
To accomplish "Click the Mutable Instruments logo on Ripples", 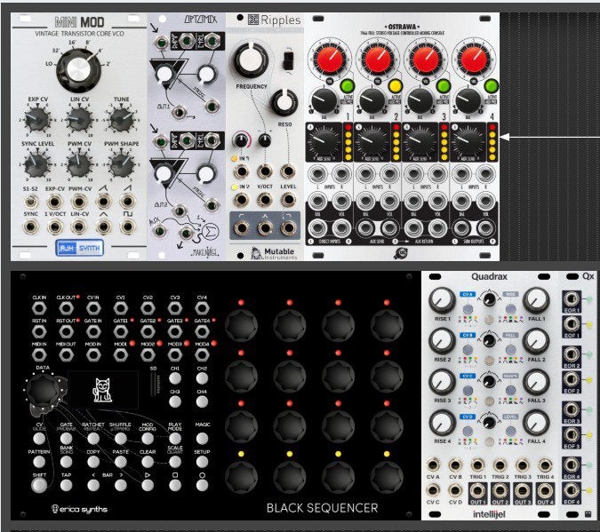I will (x=274, y=253).
